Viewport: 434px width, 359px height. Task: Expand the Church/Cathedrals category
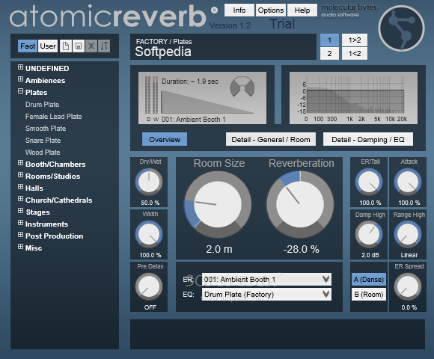tap(20, 199)
